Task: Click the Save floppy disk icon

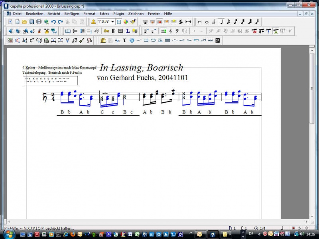Action: 32,22
